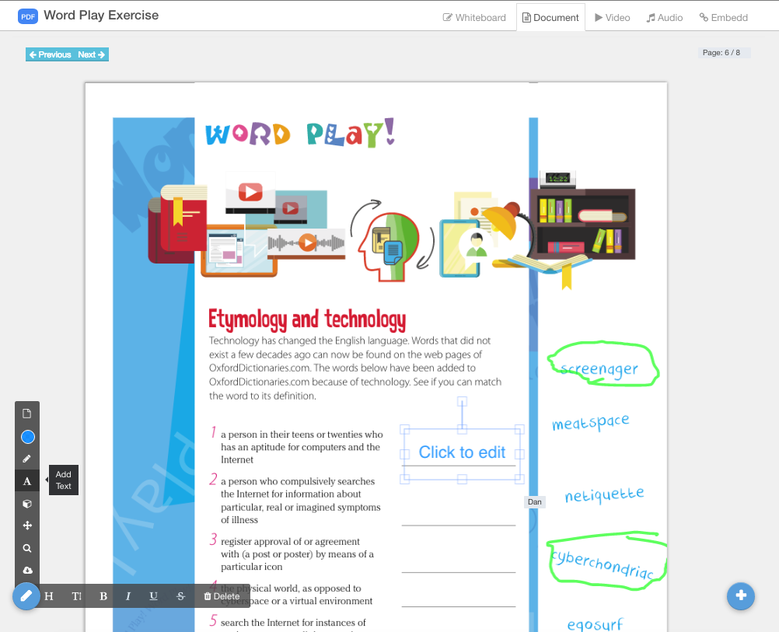Select the Add Text tool

[26, 480]
